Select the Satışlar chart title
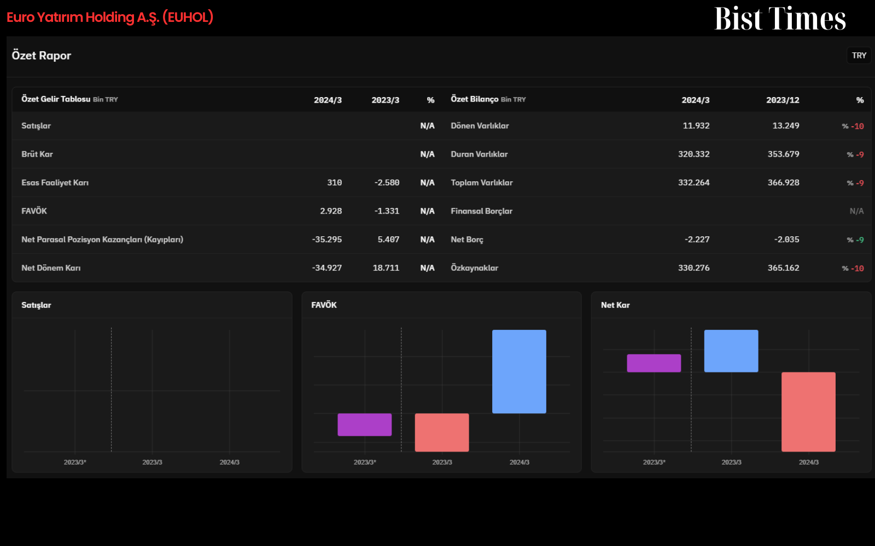Viewport: 875px width, 546px height. click(x=36, y=305)
